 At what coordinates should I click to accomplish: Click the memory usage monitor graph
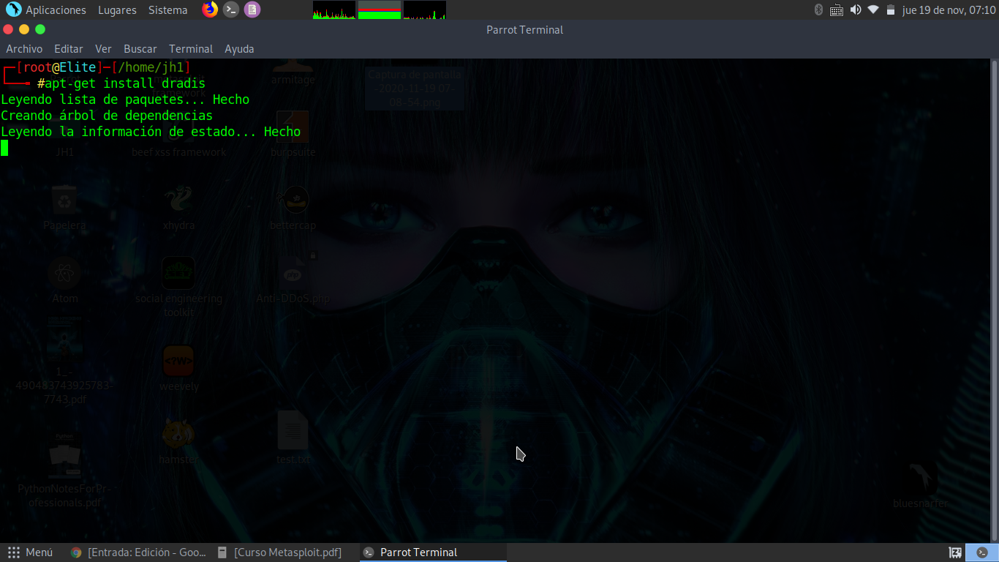tap(380, 10)
